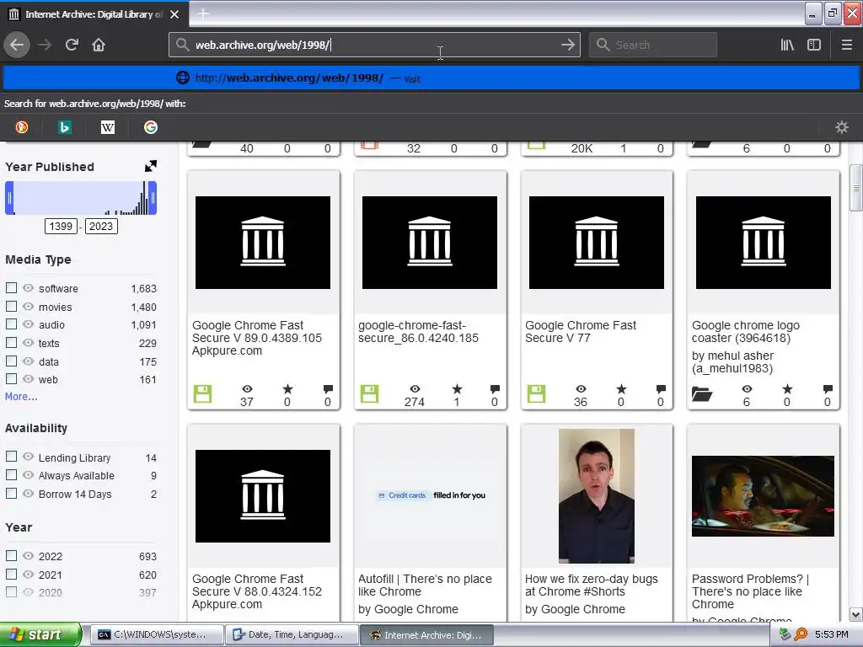
Task: Open a new browser tab
Action: point(203,13)
